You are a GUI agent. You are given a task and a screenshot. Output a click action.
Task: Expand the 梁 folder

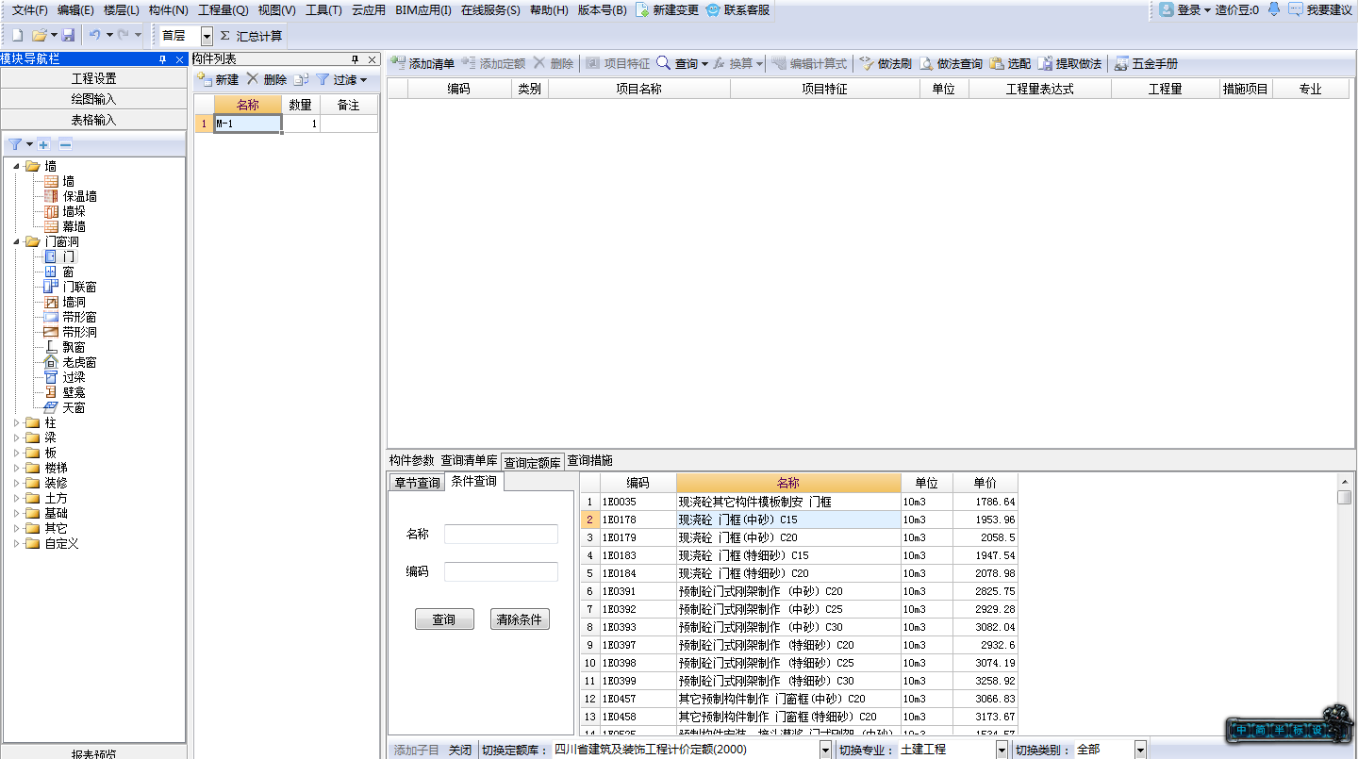[16, 437]
